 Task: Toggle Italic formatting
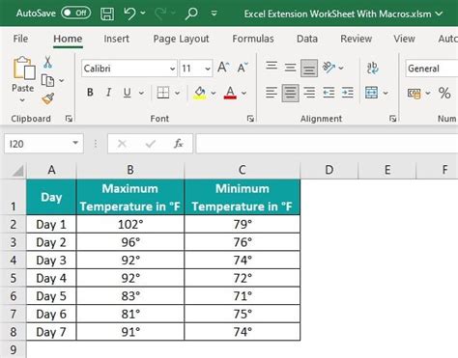click(x=108, y=93)
